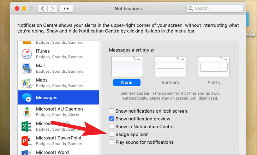The image size is (257, 155).
Task: Select the Messages row
Action: click(x=58, y=97)
